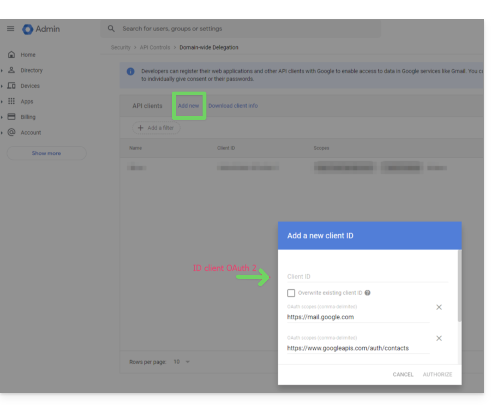503x412 pixels.
Task: Click the AUTHORIZE button
Action: click(437, 374)
